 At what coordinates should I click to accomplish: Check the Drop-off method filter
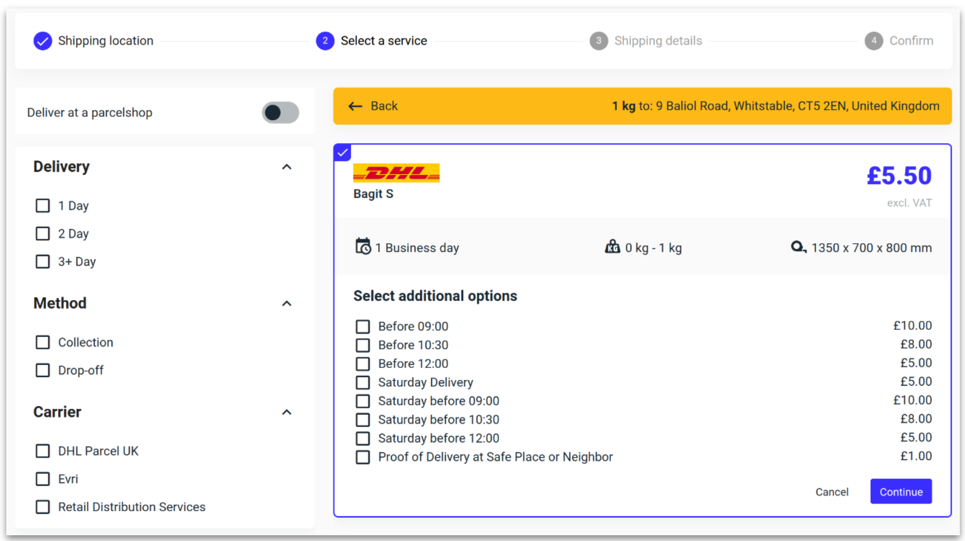(43, 370)
